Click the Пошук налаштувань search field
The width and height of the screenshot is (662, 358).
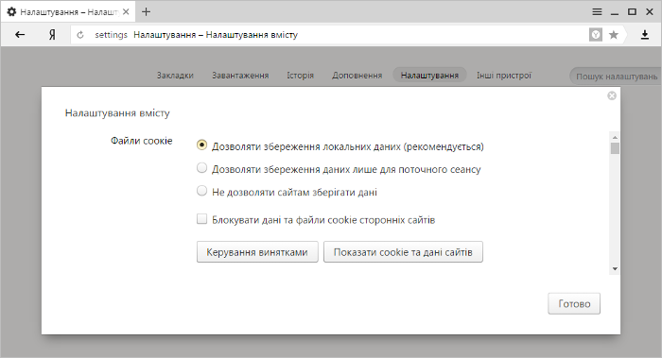(616, 77)
